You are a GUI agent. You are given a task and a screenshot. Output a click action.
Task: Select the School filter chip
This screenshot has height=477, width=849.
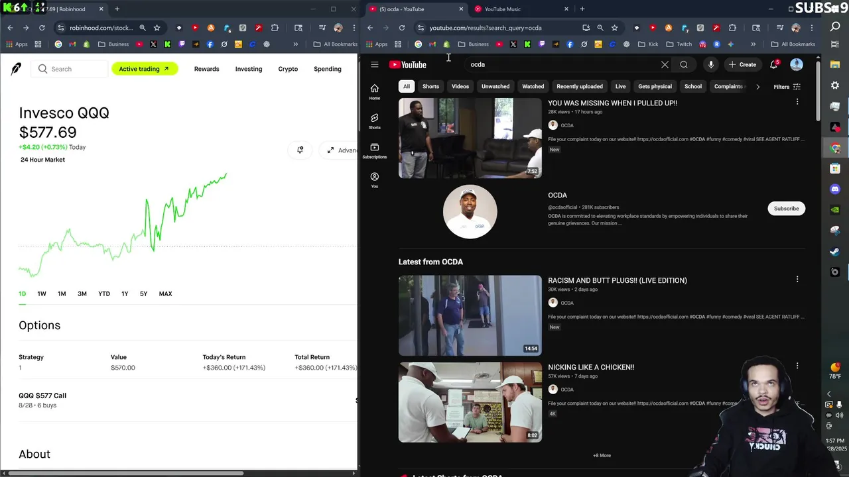693,87
